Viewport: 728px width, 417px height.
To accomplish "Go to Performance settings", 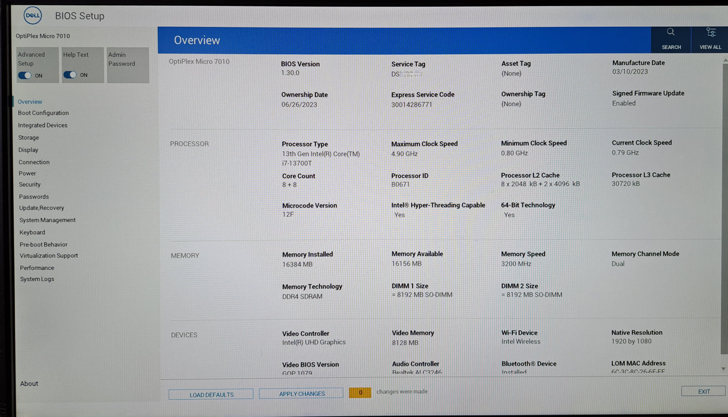I will (x=37, y=268).
